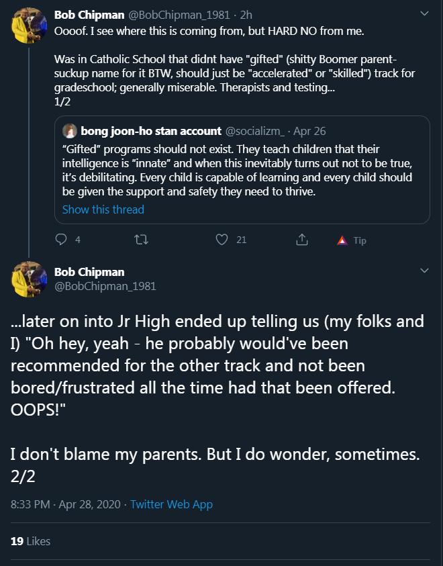The width and height of the screenshot is (443, 566).
Task: Click the Bob Chipman name on second tweet
Action: (89, 272)
